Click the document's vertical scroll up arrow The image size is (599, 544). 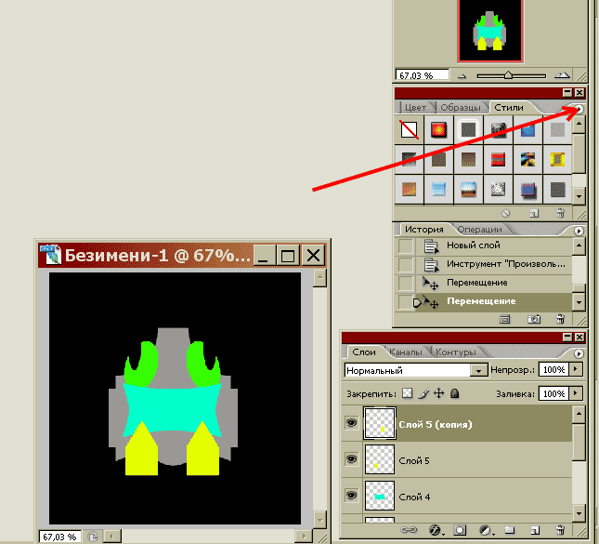coord(319,277)
